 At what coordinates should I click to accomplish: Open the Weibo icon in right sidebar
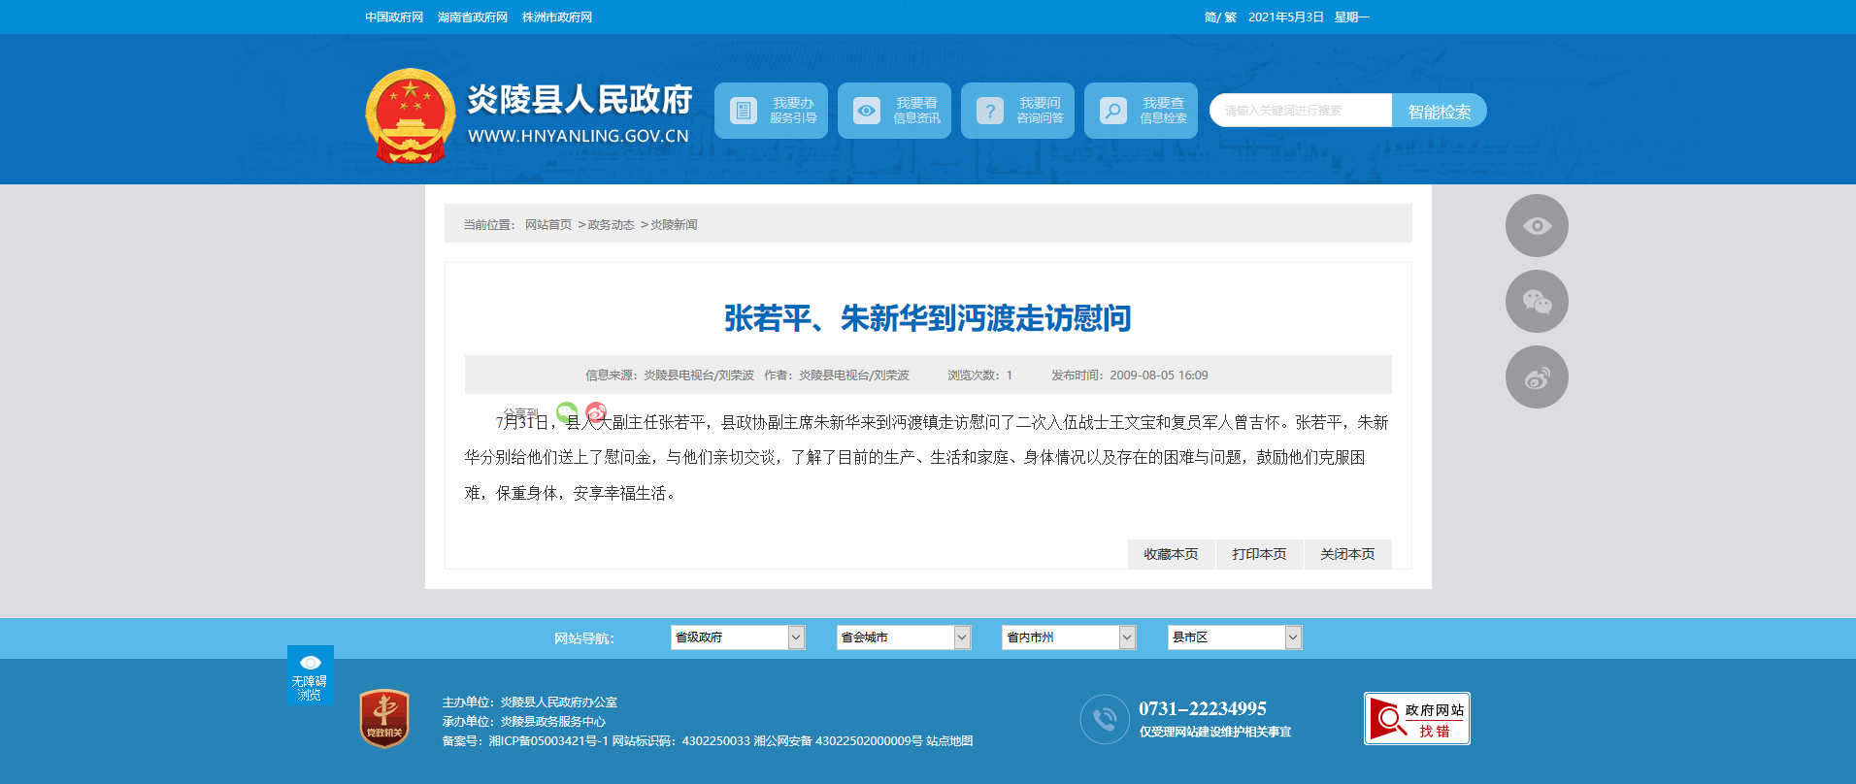pos(1537,377)
